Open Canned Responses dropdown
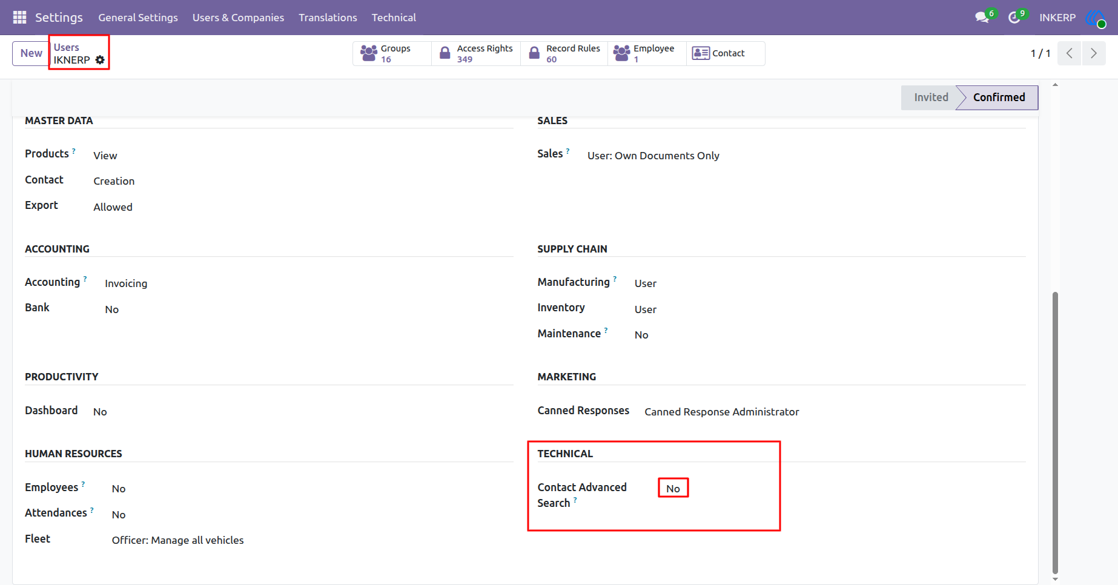 (x=722, y=412)
